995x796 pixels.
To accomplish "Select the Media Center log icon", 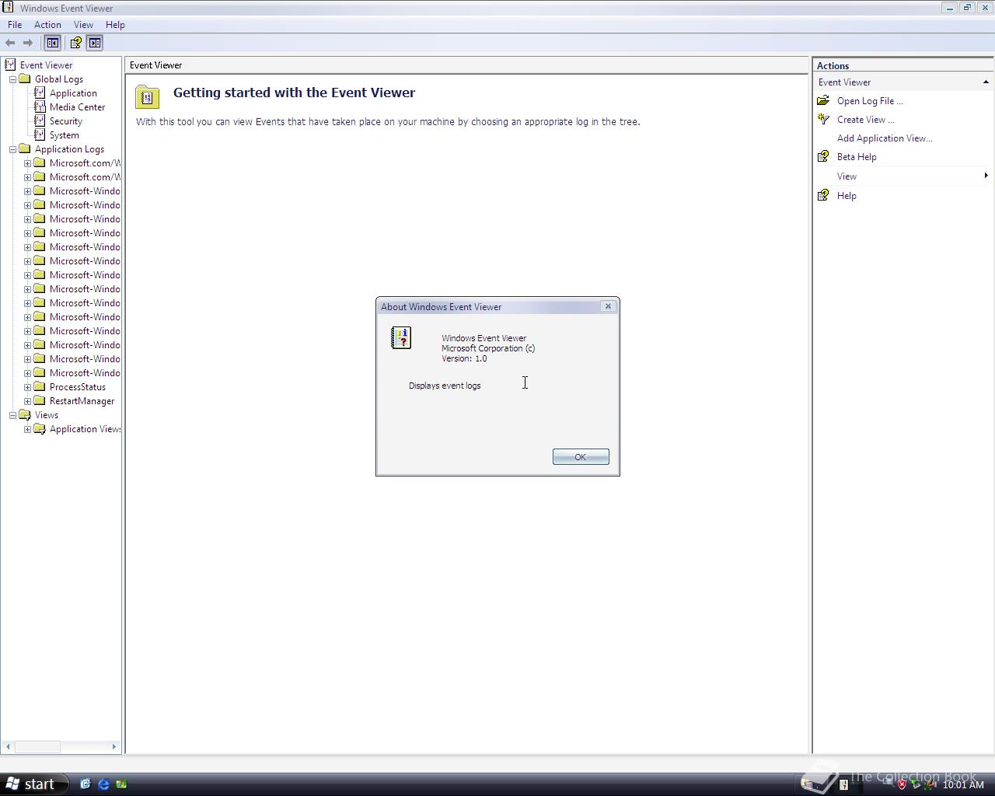I will tap(40, 107).
